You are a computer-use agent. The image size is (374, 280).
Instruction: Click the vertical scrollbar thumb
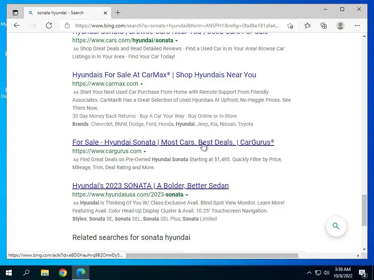[364, 210]
